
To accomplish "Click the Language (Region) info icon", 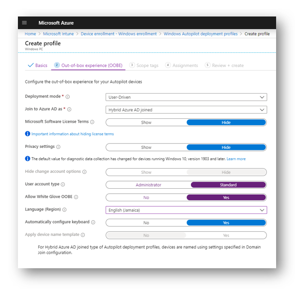I will tap(64, 210).
